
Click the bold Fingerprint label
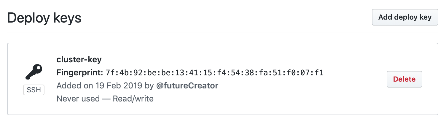click(x=79, y=73)
